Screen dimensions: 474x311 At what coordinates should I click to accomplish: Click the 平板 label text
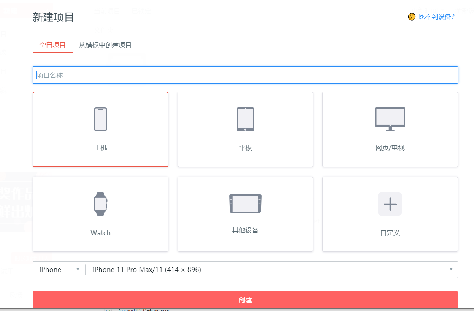pyautogui.click(x=245, y=148)
